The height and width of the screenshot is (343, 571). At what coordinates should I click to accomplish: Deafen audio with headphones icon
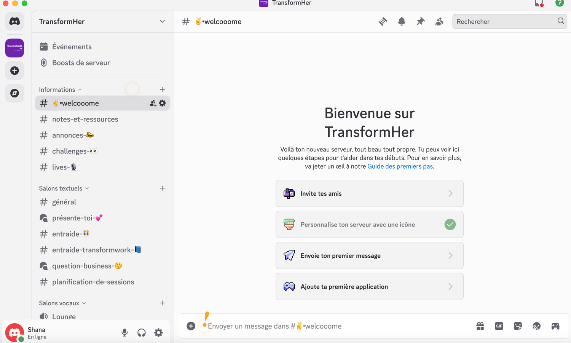click(142, 333)
